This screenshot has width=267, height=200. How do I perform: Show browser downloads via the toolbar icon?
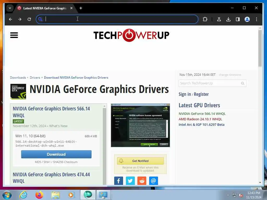coord(228,19)
